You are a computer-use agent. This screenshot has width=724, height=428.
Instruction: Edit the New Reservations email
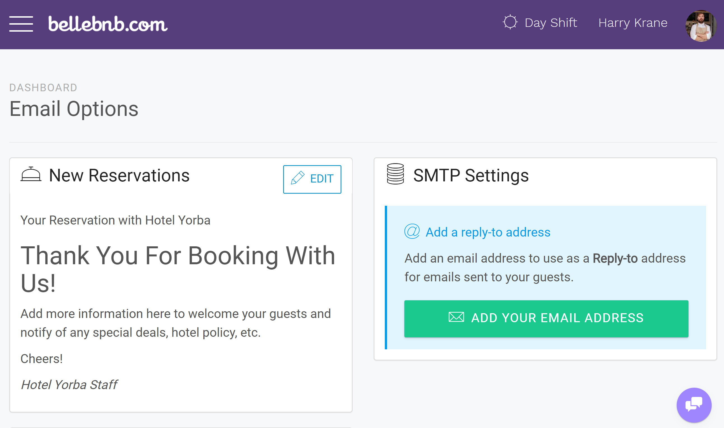312,179
